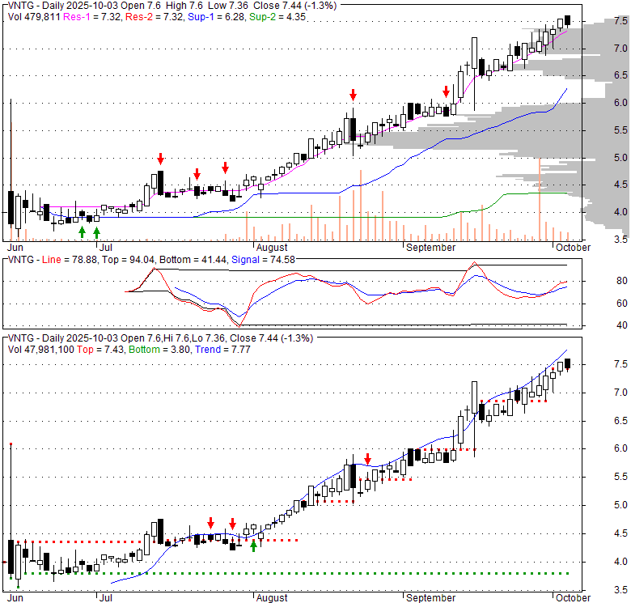Click the September label on top chart axis

[431, 247]
